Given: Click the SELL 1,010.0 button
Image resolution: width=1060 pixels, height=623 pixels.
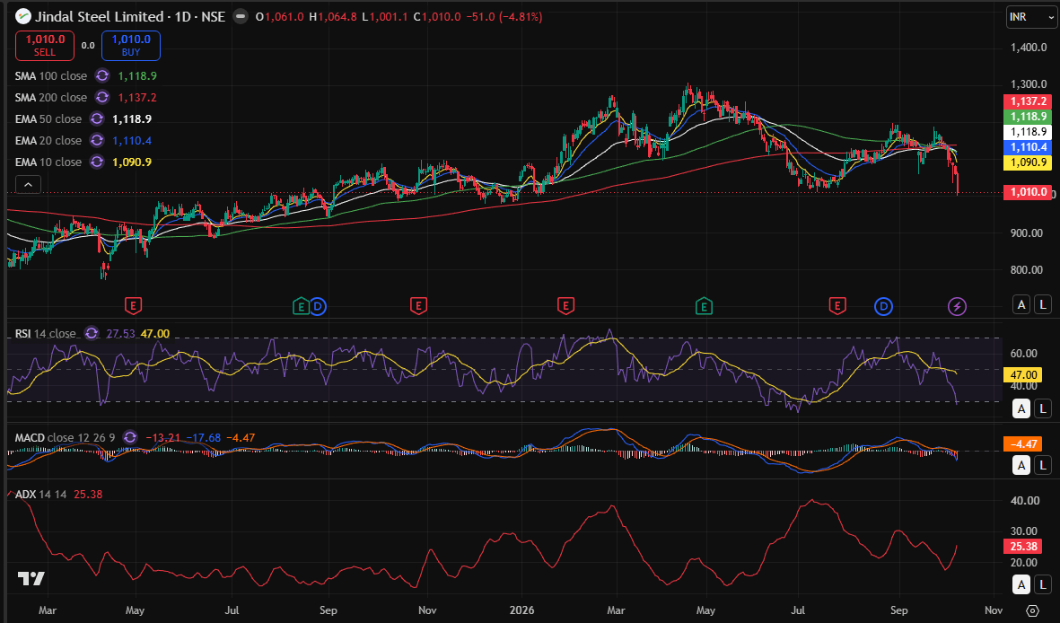Looking at the screenshot, I should pos(45,45).
